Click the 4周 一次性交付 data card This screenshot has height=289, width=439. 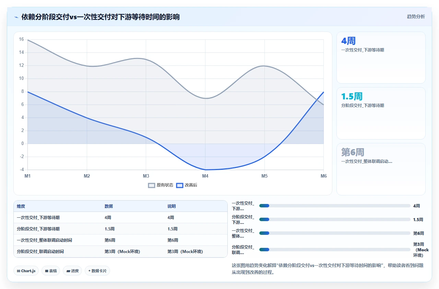(x=381, y=58)
